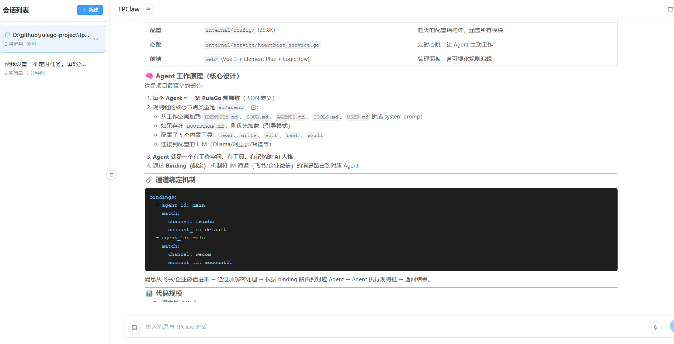Click the 代码规模 heading
This screenshot has width=674, height=344.
coord(169,293)
